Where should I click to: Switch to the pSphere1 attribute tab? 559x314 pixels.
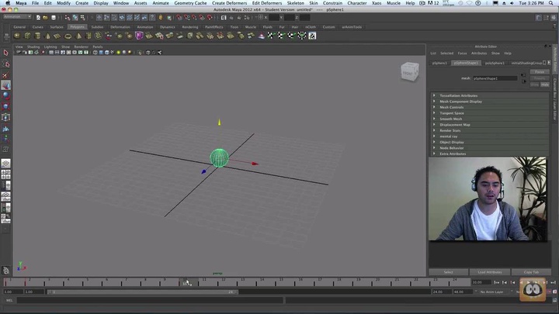tap(439, 63)
